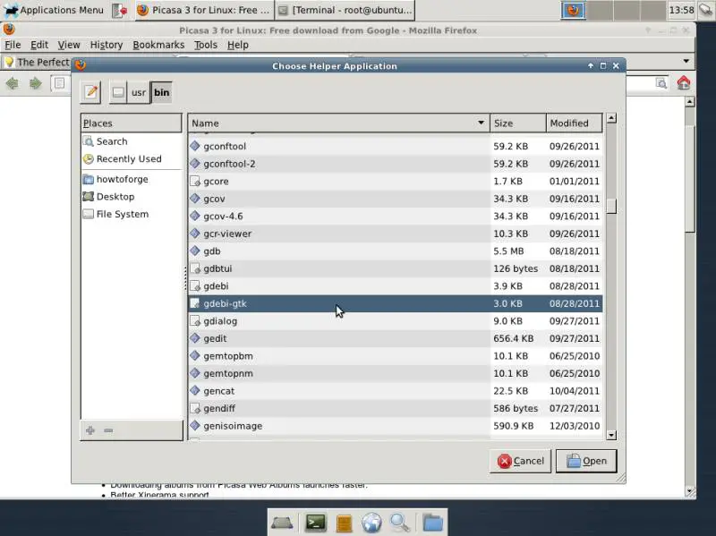The image size is (716, 536).
Task: Select the gedit executable
Action: [x=395, y=339]
